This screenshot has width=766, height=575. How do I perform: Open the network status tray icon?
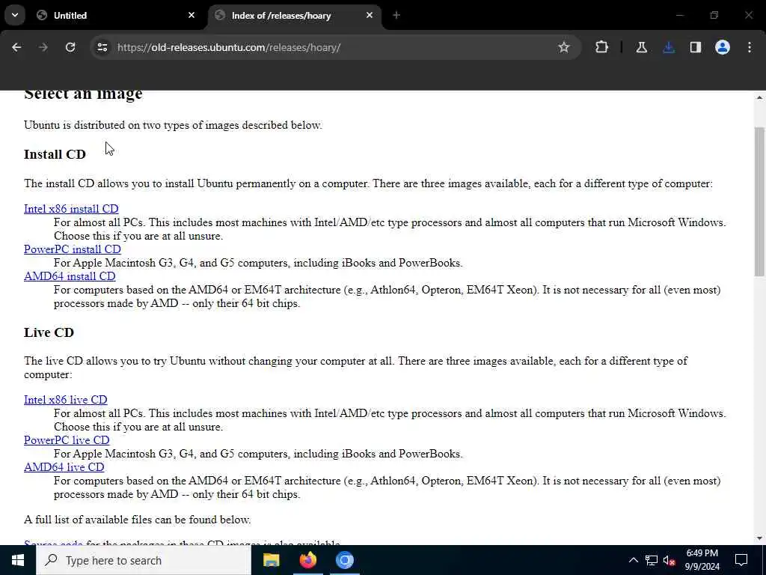[x=652, y=560]
